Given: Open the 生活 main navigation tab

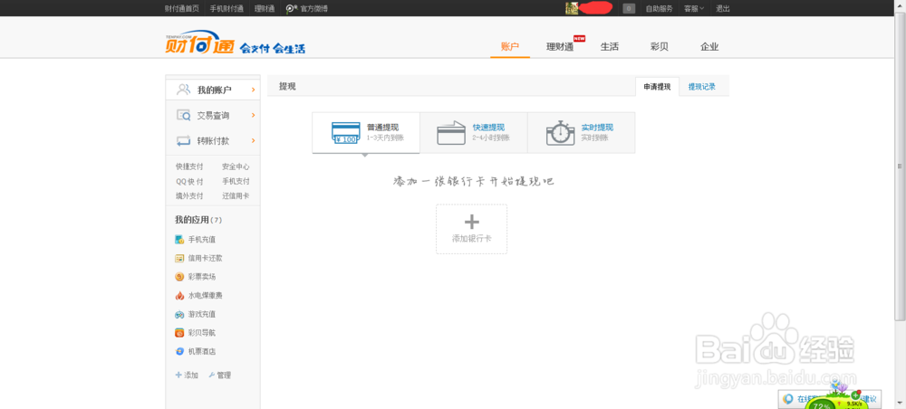Looking at the screenshot, I should (610, 47).
